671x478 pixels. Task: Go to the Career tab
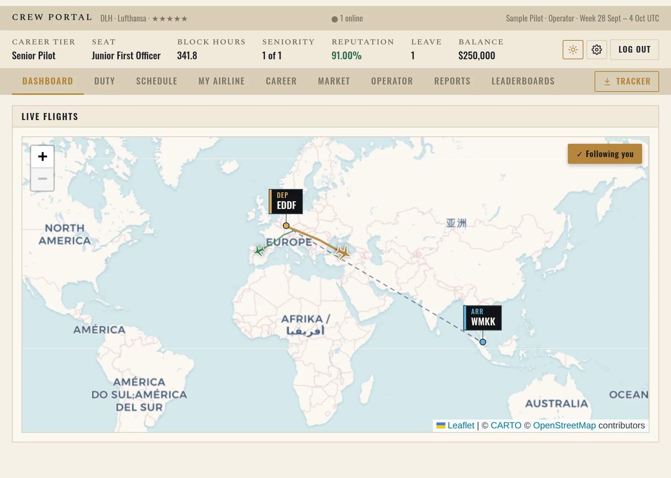(281, 81)
